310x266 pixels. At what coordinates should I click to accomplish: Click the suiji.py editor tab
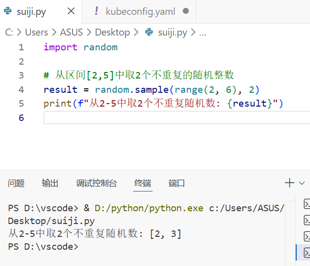pos(31,11)
